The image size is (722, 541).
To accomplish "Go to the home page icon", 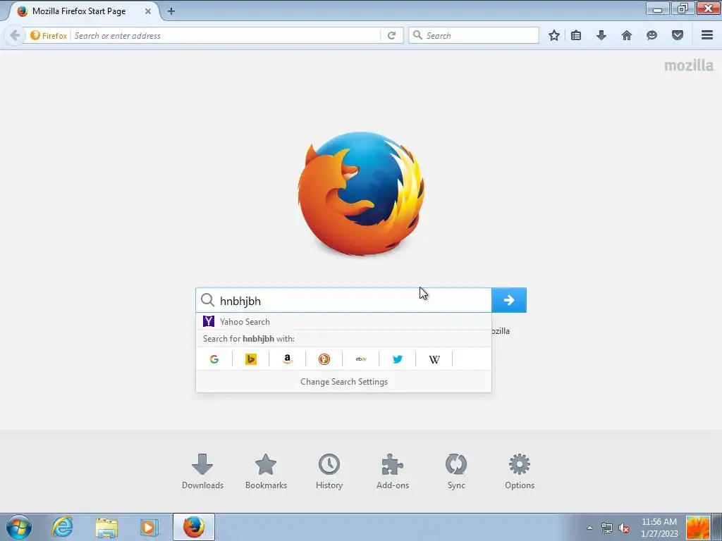I will (x=627, y=35).
